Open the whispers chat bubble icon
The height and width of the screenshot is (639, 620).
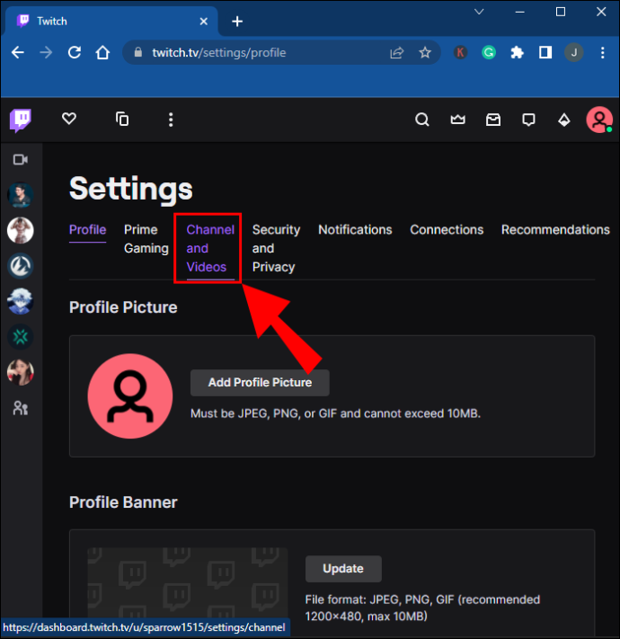point(528,120)
